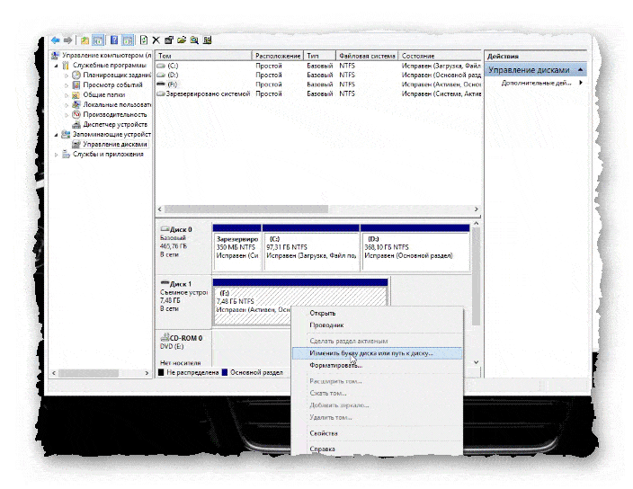The image size is (633, 489).
Task: Click the Производительность icon
Action: (76, 114)
